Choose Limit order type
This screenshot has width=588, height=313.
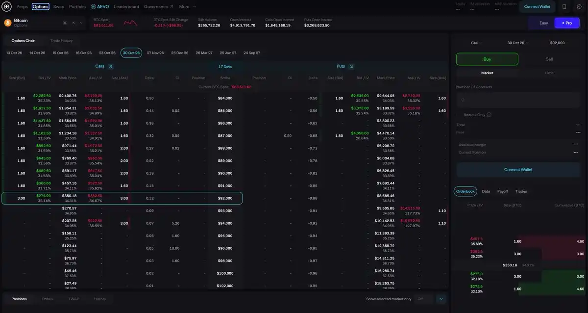549,73
